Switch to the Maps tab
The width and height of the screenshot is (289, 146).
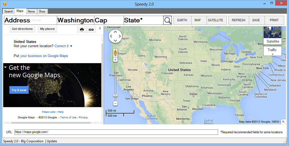point(20,11)
